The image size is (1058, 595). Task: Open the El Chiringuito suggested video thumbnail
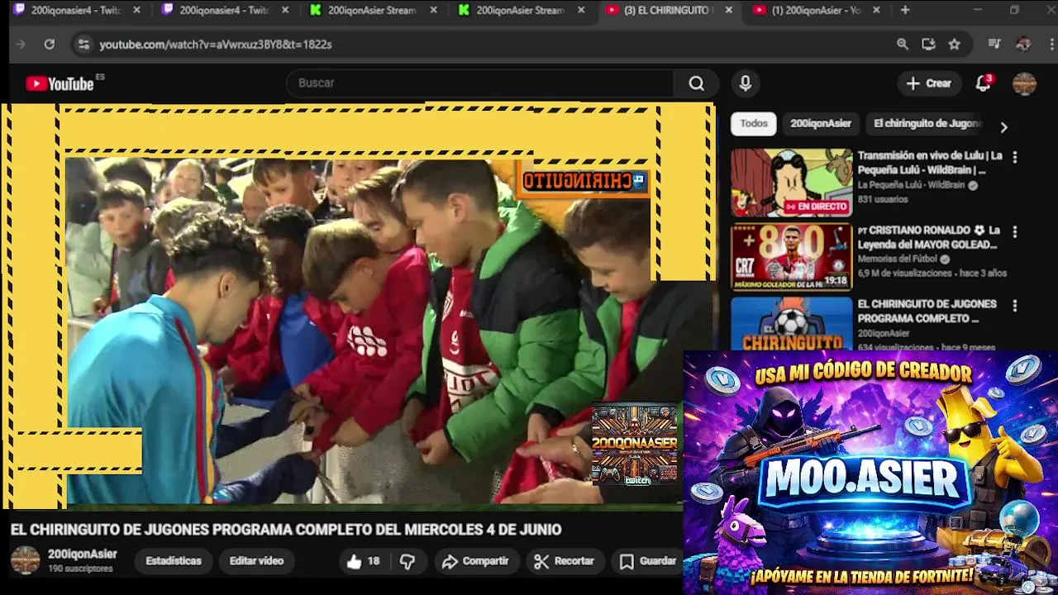pyautogui.click(x=791, y=323)
